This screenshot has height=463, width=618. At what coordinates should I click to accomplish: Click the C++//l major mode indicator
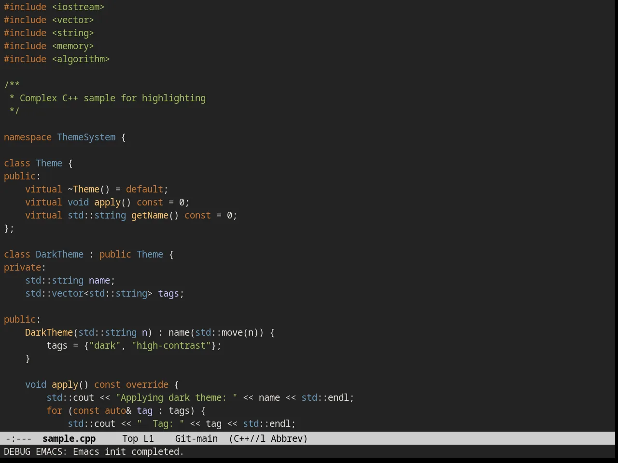[247, 438]
